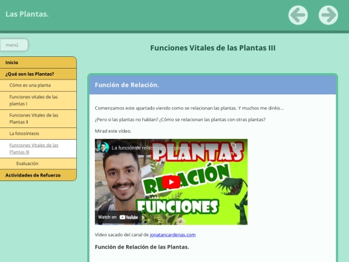Click paragraph starting Comenzamos este apartado
The width and height of the screenshot is (349, 262).
tap(189, 108)
